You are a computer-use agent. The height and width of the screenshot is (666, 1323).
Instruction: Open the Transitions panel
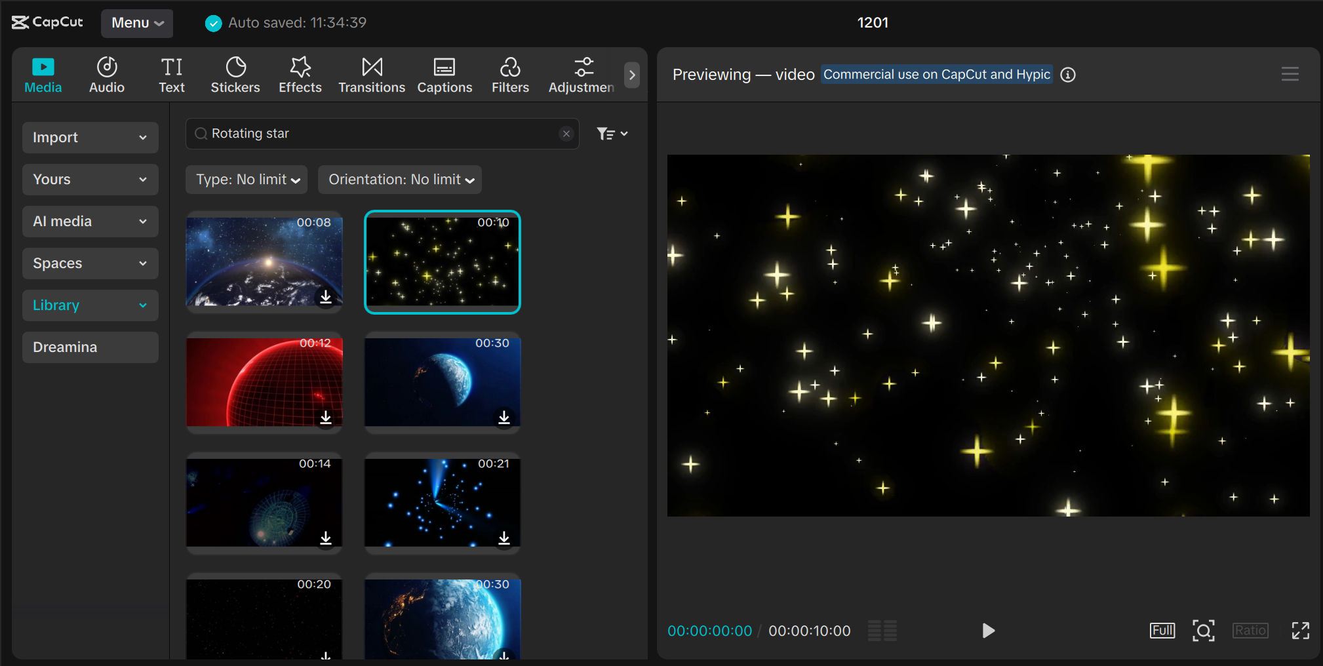click(x=371, y=75)
